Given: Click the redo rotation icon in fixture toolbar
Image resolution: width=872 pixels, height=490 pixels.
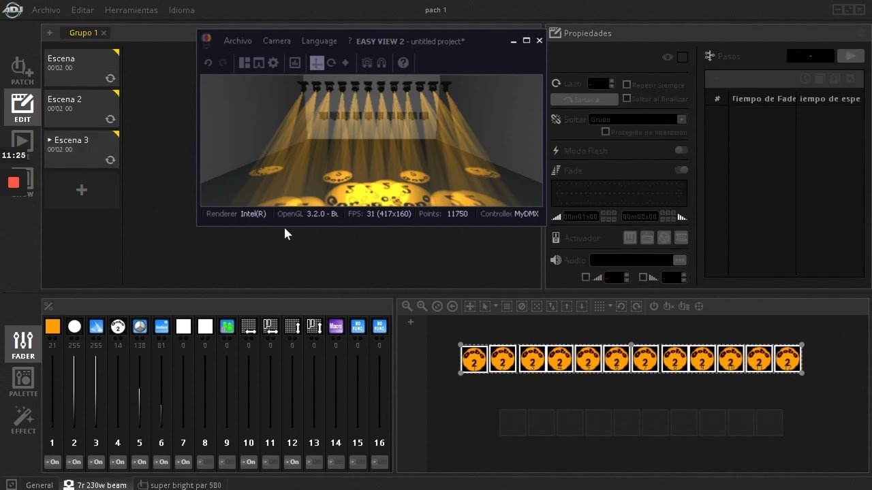Looking at the screenshot, I should pyautogui.click(x=636, y=306).
